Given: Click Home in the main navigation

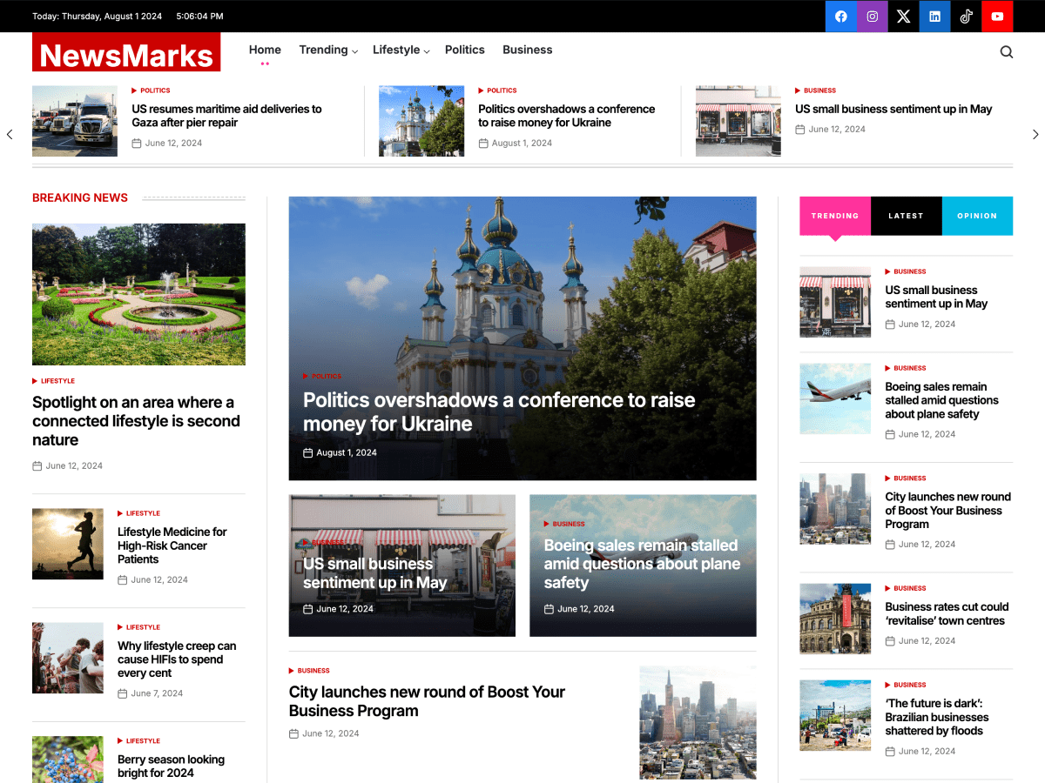Looking at the screenshot, I should pyautogui.click(x=265, y=50).
